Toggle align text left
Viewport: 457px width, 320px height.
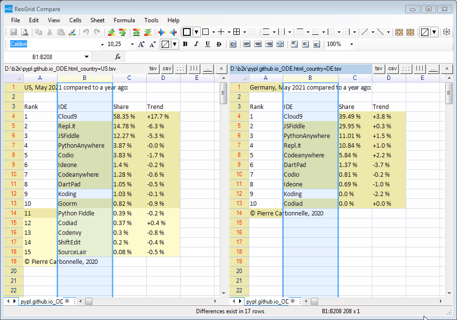pyautogui.click(x=246, y=45)
